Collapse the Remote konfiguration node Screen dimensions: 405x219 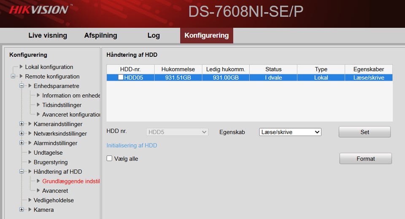point(13,76)
